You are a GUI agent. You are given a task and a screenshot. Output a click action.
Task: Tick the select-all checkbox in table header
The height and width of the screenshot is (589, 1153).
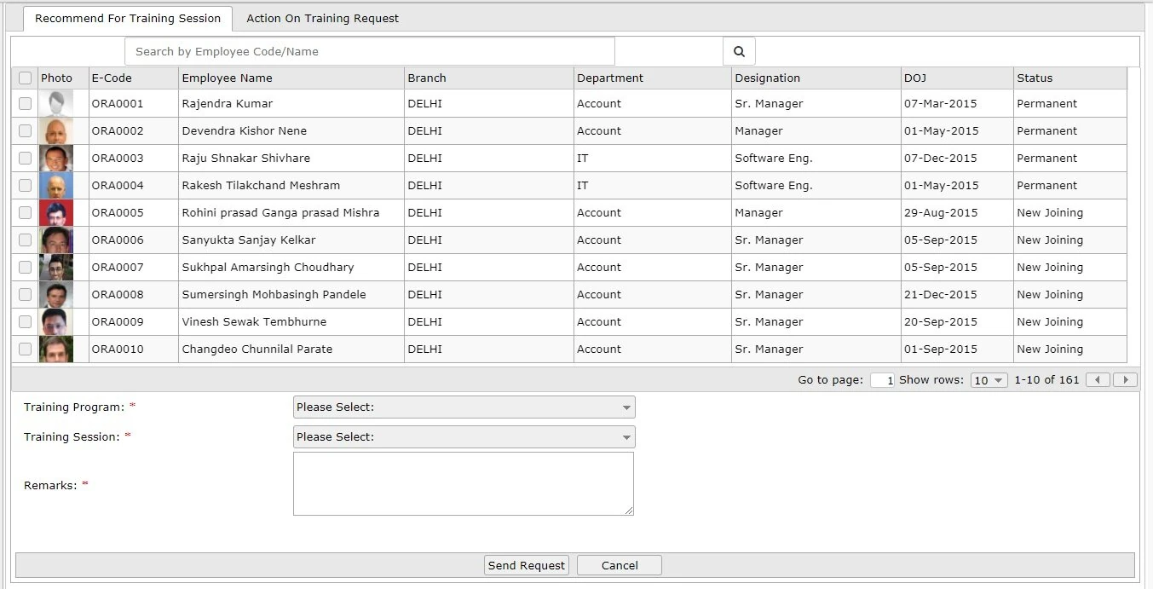pyautogui.click(x=25, y=78)
